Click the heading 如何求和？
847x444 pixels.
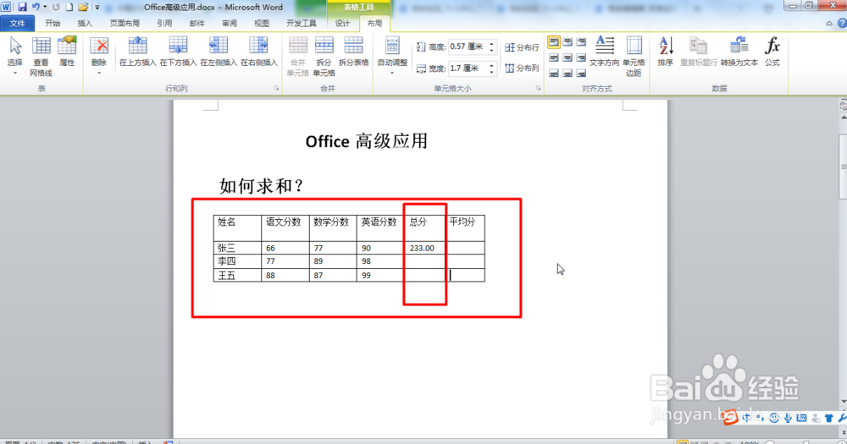click(262, 186)
